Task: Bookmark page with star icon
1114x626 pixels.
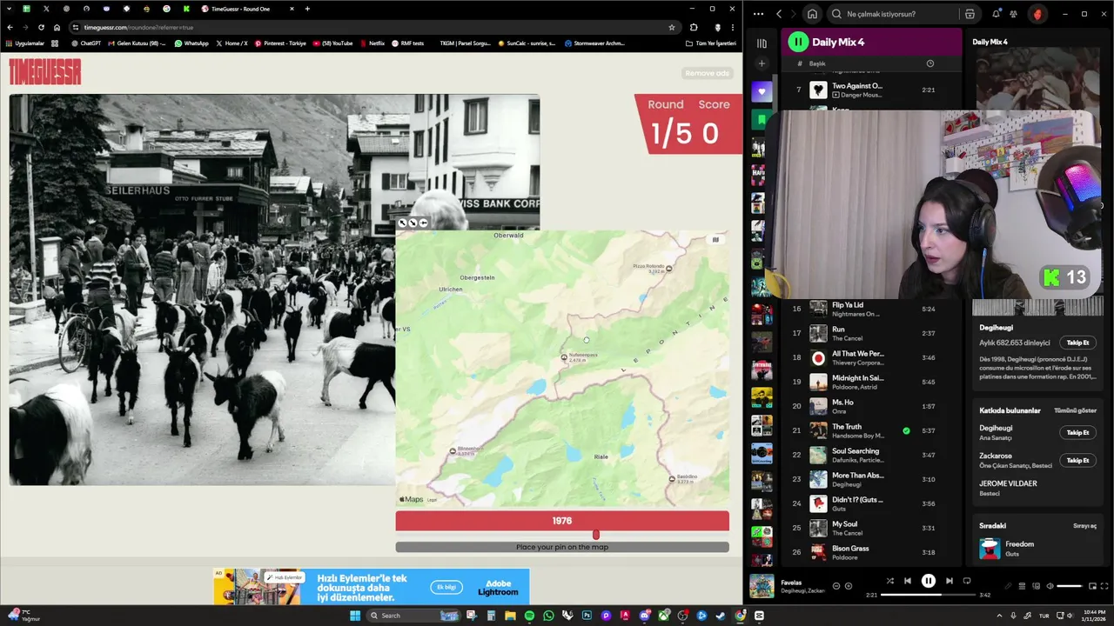Action: [x=671, y=27]
